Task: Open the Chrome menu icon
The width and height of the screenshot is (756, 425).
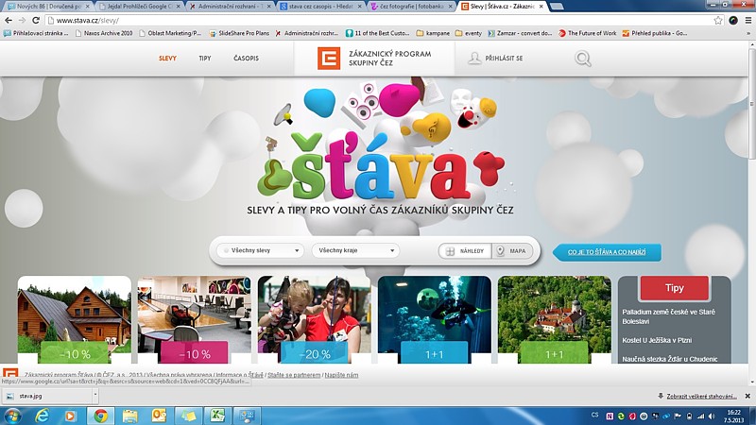Action: tap(747, 20)
